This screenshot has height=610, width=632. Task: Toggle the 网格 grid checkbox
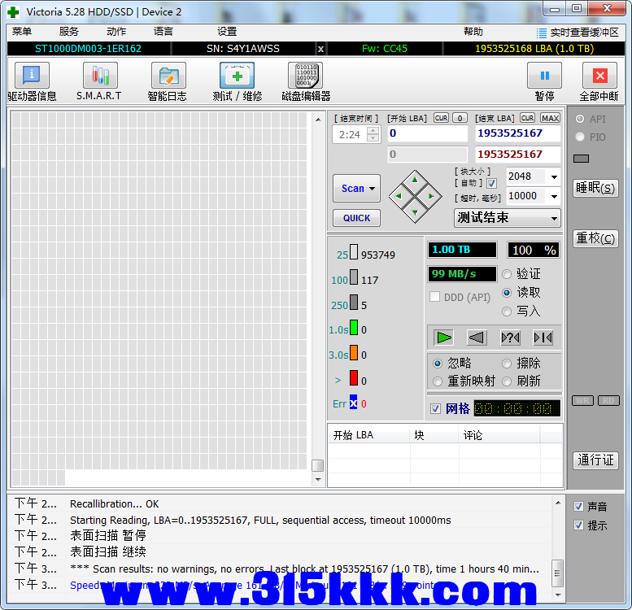[436, 408]
